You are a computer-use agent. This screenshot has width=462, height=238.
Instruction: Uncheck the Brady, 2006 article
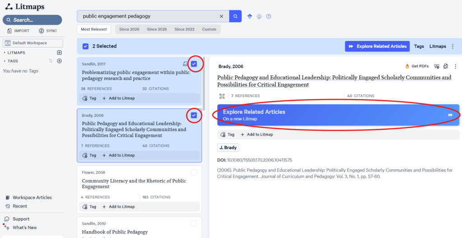pos(194,115)
